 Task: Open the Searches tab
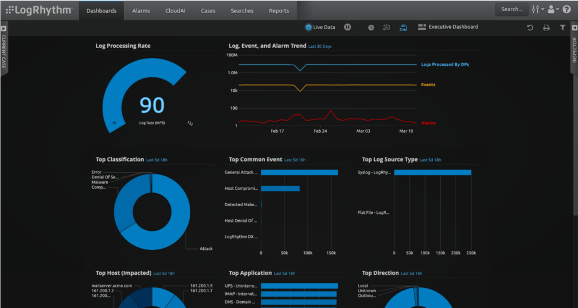tap(242, 11)
